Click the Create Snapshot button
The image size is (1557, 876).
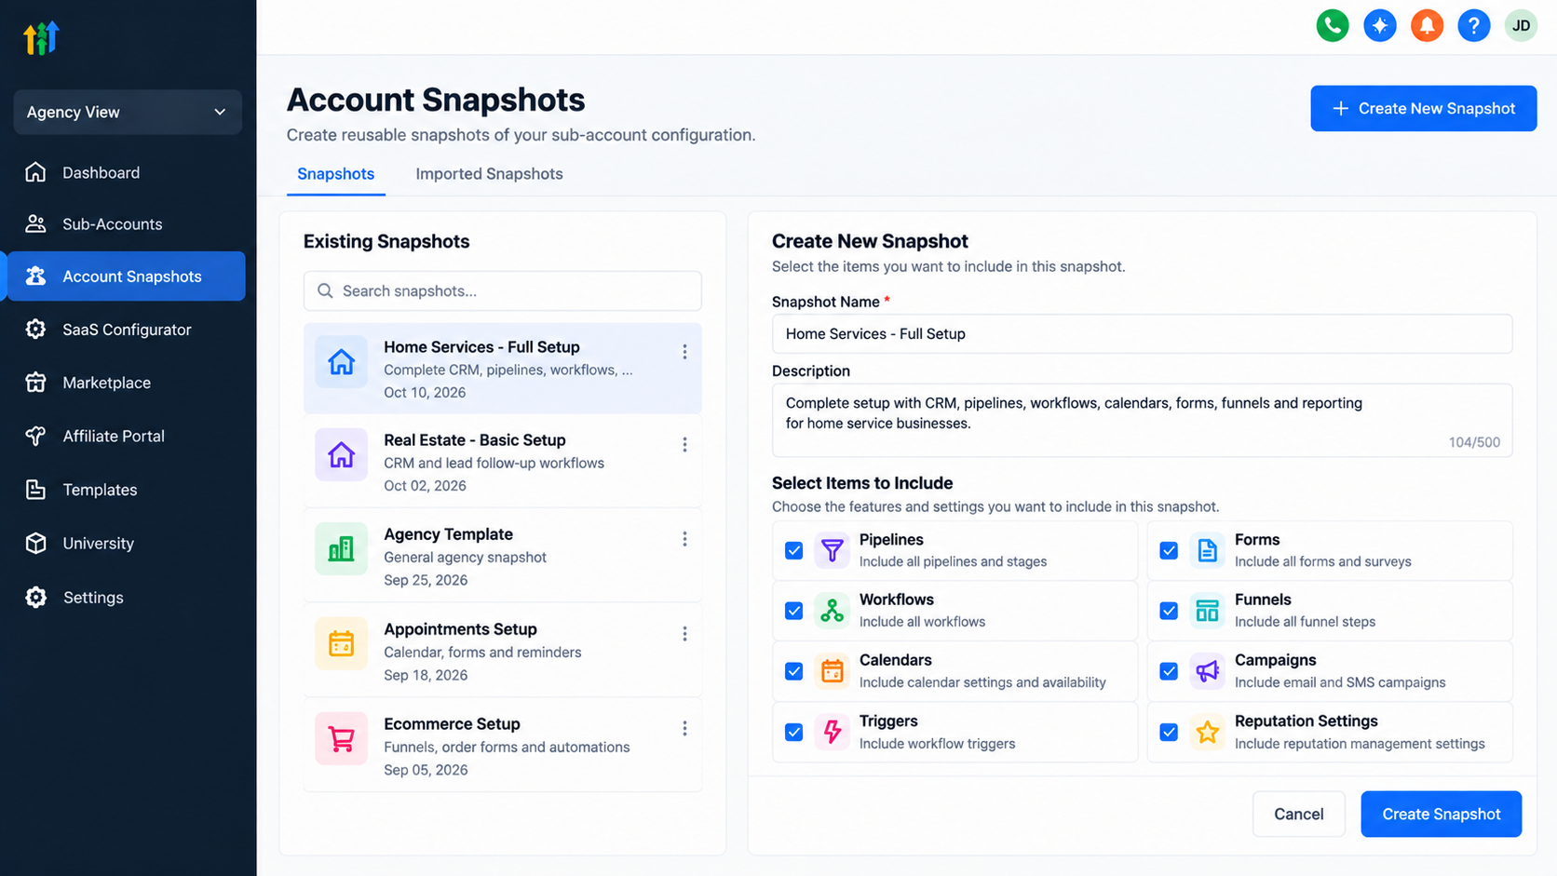(x=1441, y=815)
